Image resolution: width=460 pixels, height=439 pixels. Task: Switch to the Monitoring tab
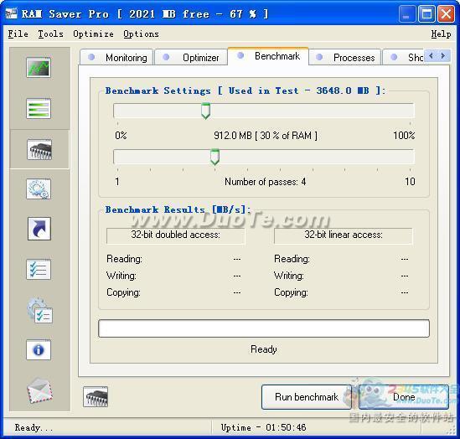coord(116,57)
